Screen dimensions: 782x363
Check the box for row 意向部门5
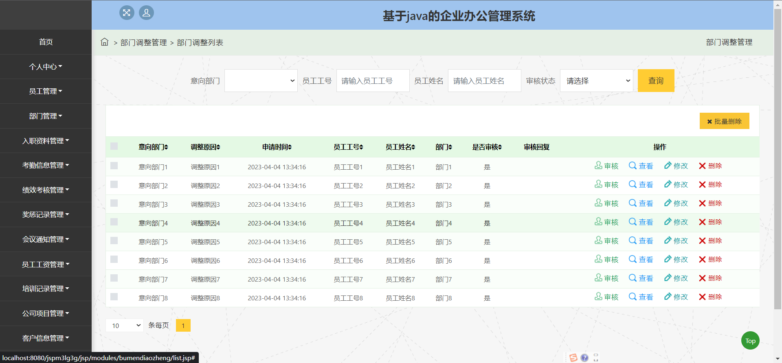click(x=114, y=241)
